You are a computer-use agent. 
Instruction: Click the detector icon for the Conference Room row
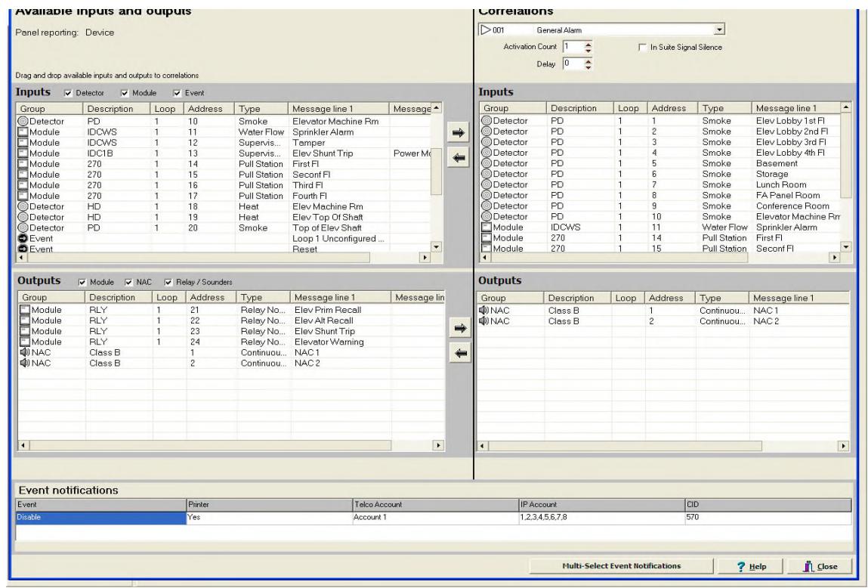[x=486, y=206]
